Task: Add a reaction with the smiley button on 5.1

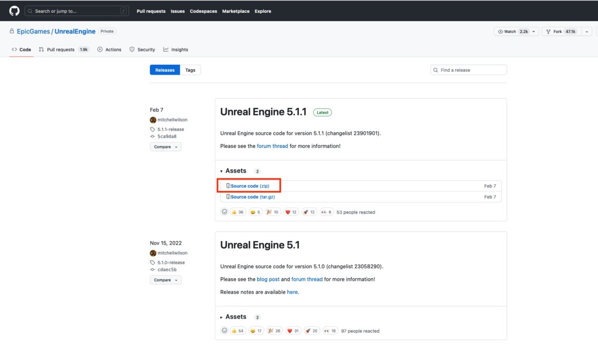Action: click(224, 331)
